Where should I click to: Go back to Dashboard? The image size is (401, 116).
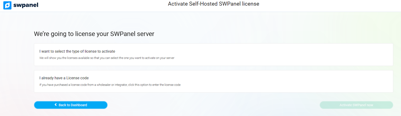(x=71, y=105)
